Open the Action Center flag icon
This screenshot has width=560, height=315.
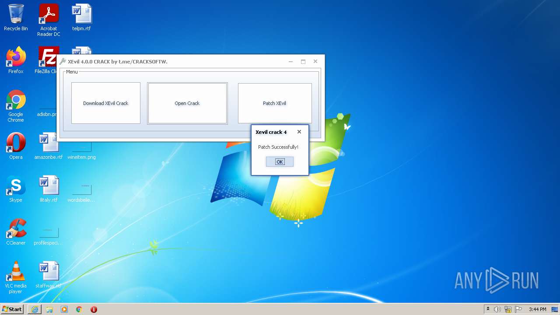point(518,309)
